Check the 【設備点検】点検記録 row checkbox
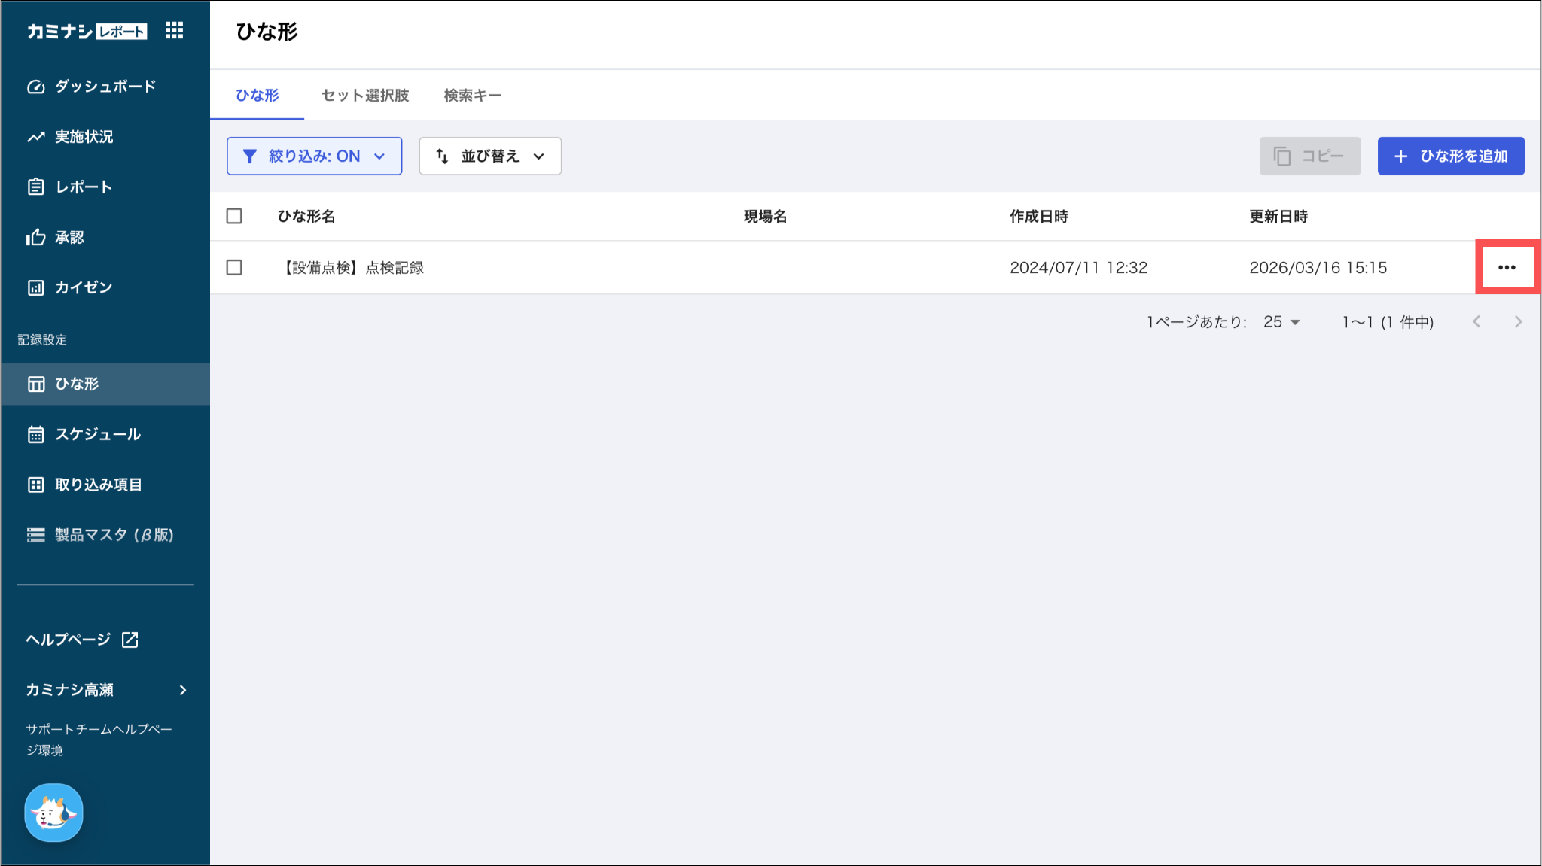 coord(234,268)
